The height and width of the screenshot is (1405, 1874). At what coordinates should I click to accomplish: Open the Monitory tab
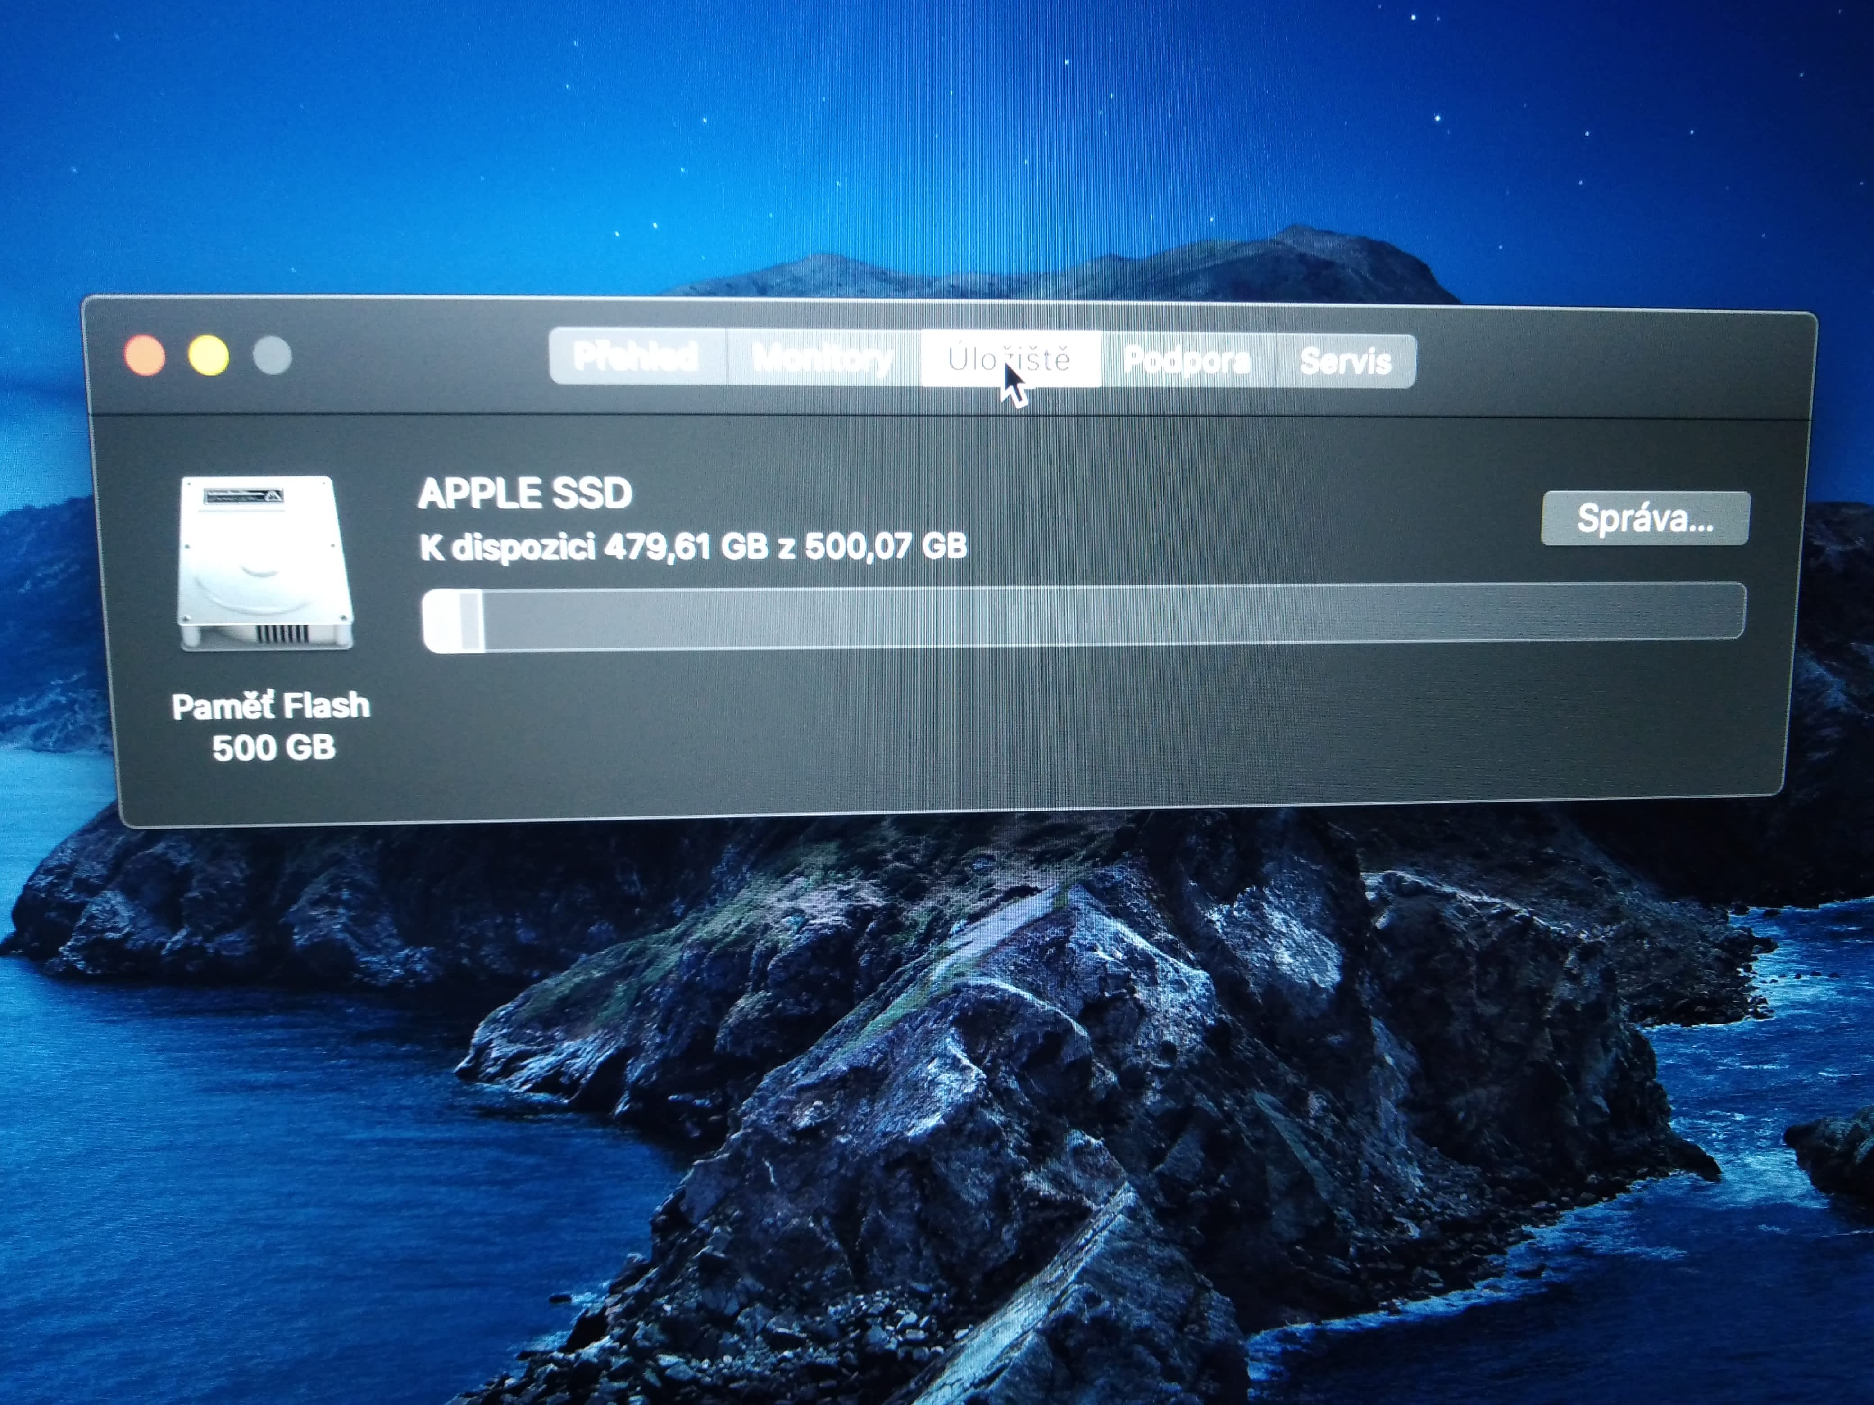click(x=823, y=359)
